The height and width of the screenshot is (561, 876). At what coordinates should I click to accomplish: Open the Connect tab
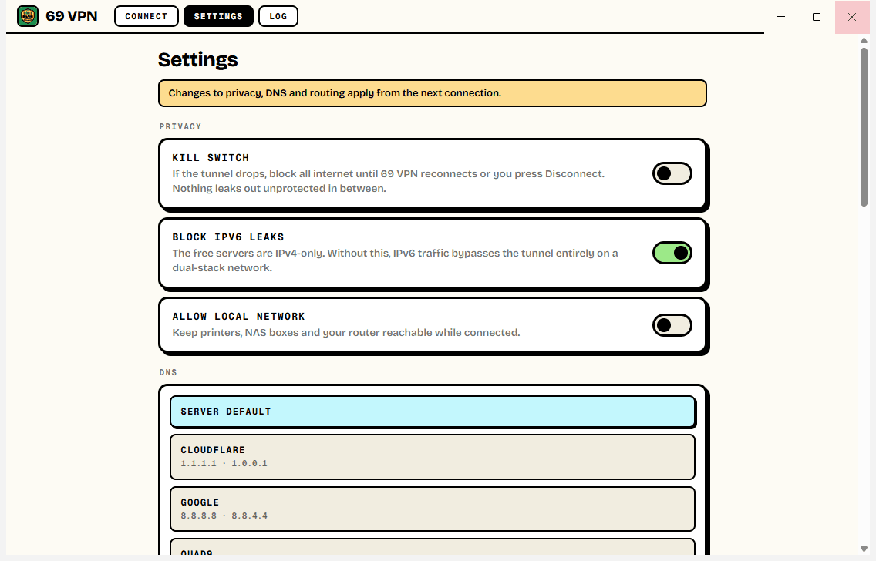point(147,16)
